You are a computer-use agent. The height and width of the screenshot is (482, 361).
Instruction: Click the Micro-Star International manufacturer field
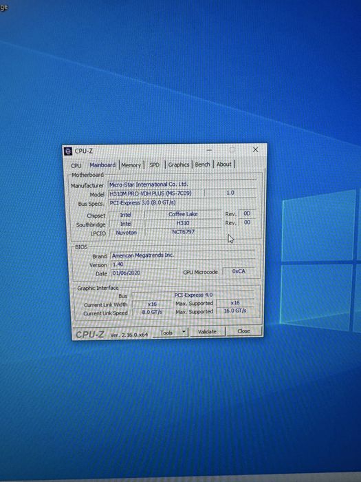point(182,185)
